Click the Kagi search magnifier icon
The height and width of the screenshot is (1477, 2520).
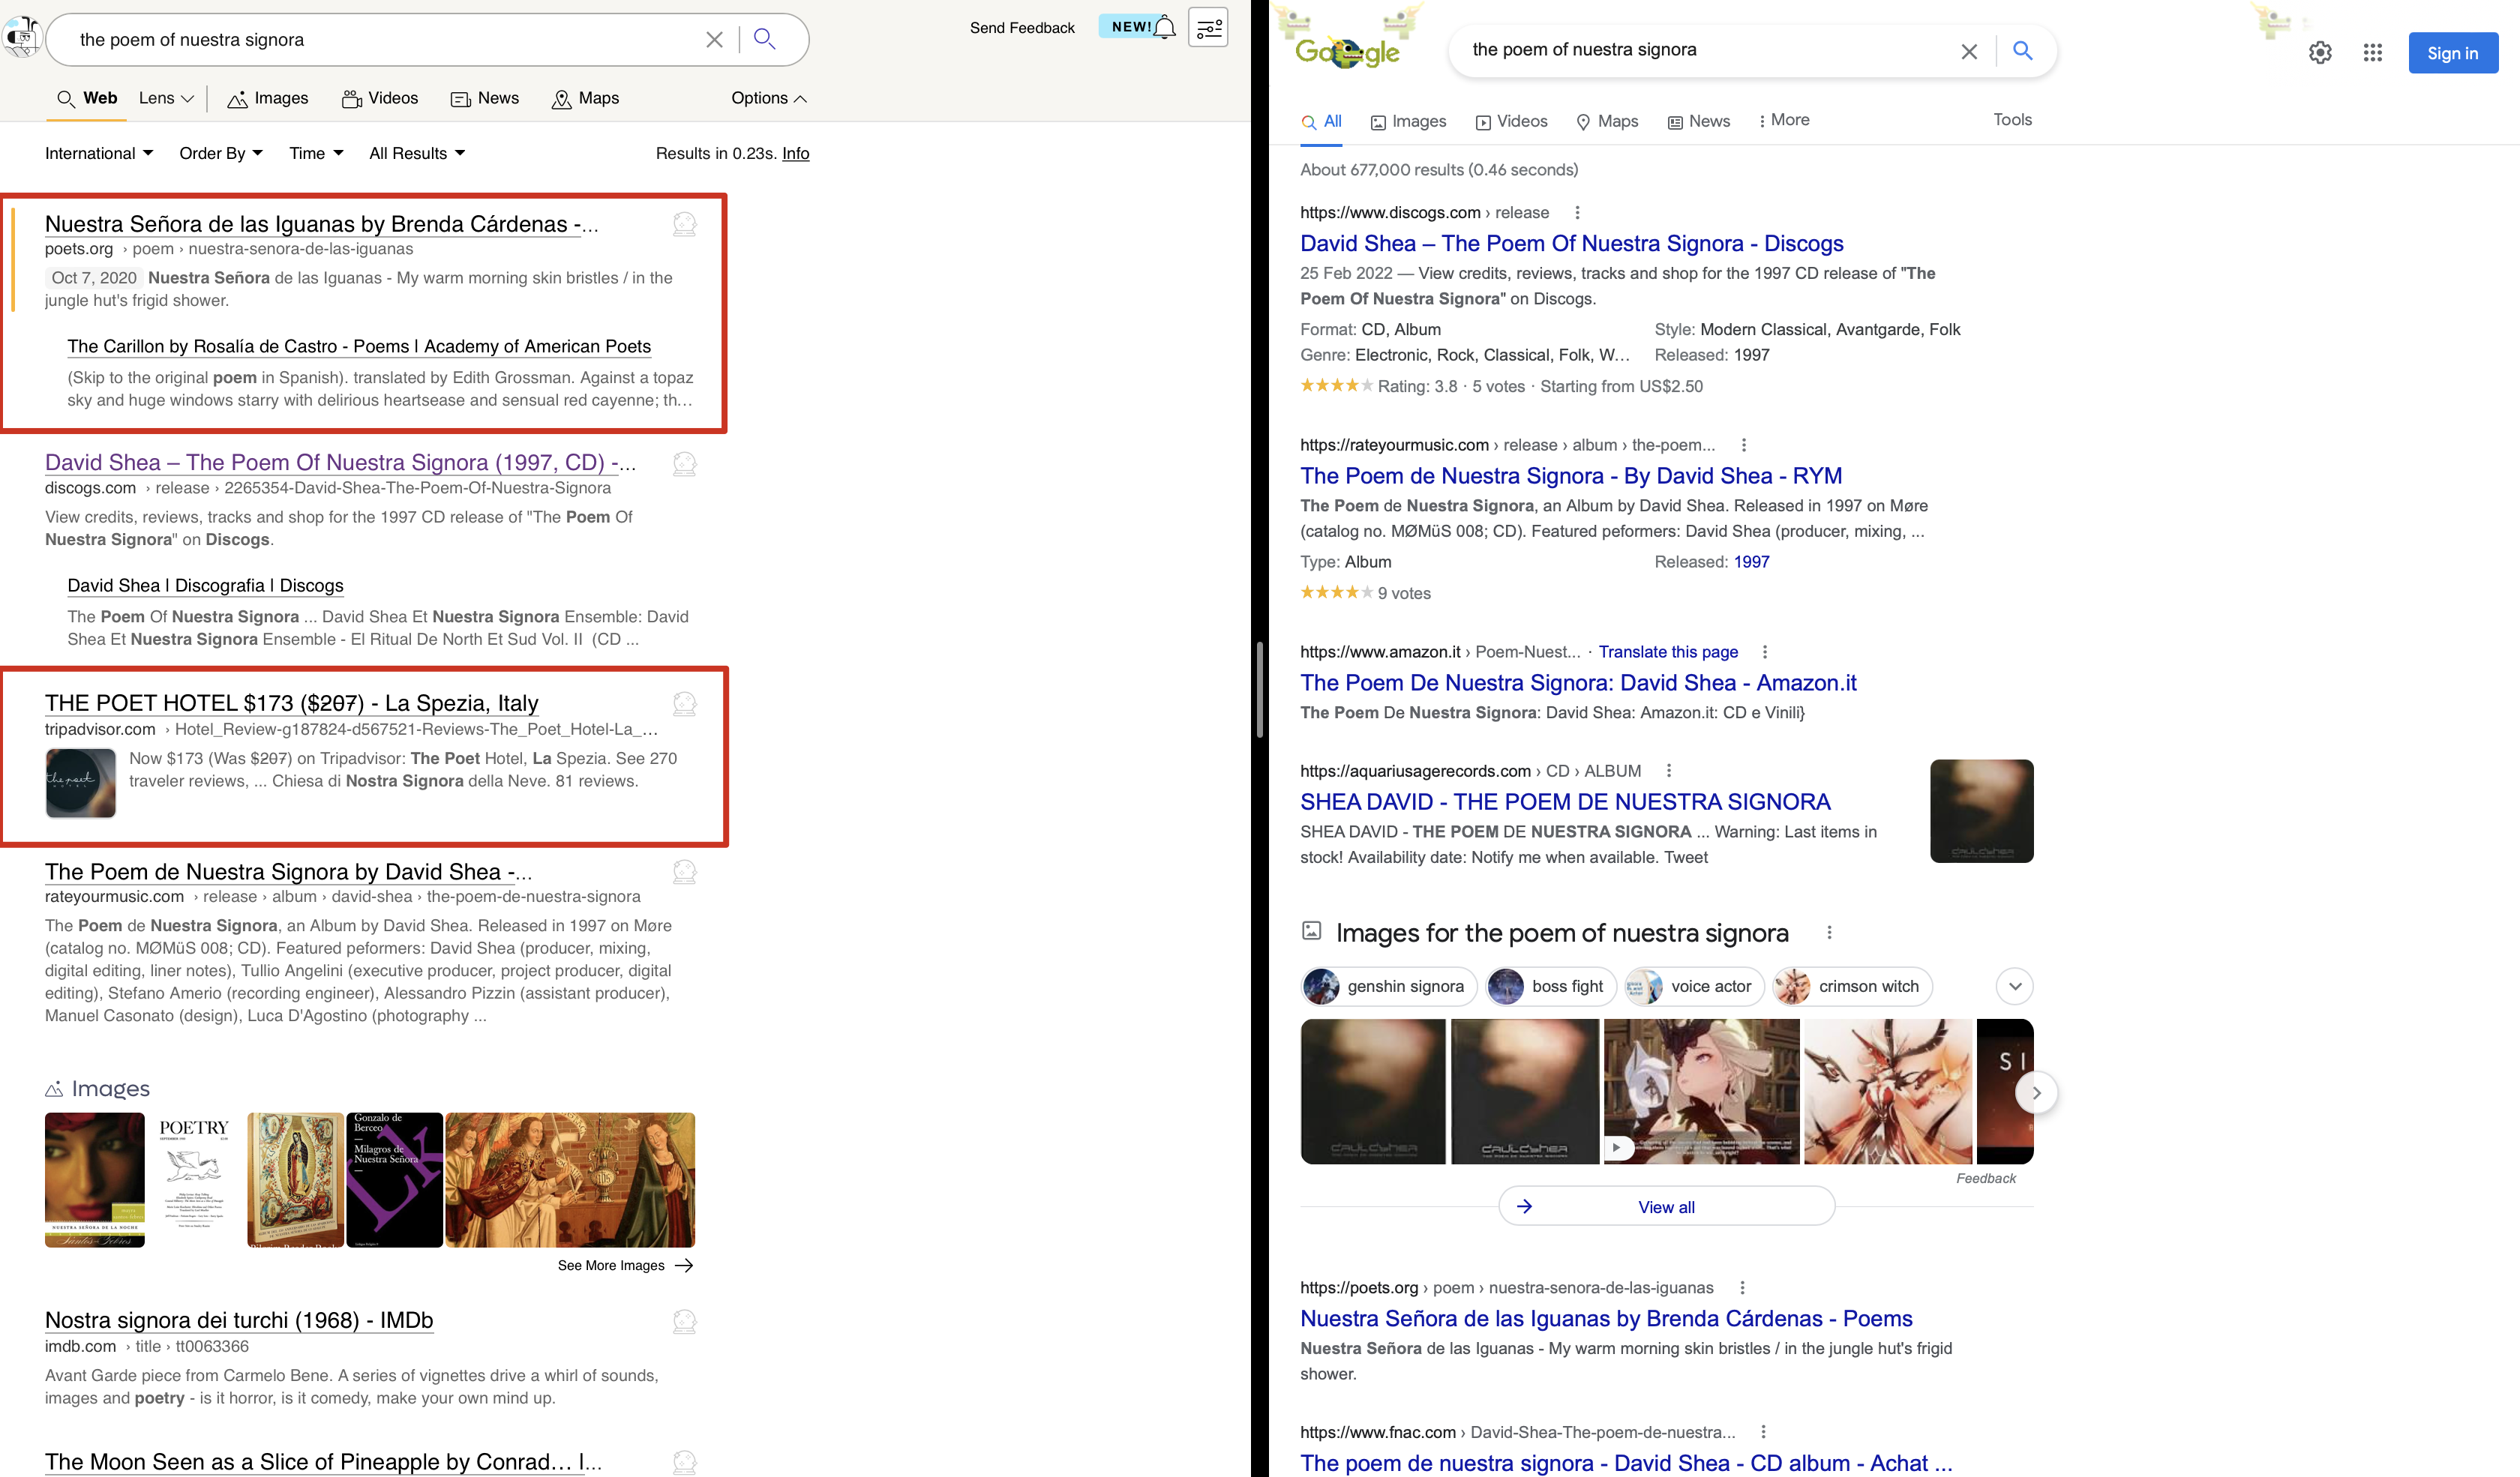tap(765, 39)
